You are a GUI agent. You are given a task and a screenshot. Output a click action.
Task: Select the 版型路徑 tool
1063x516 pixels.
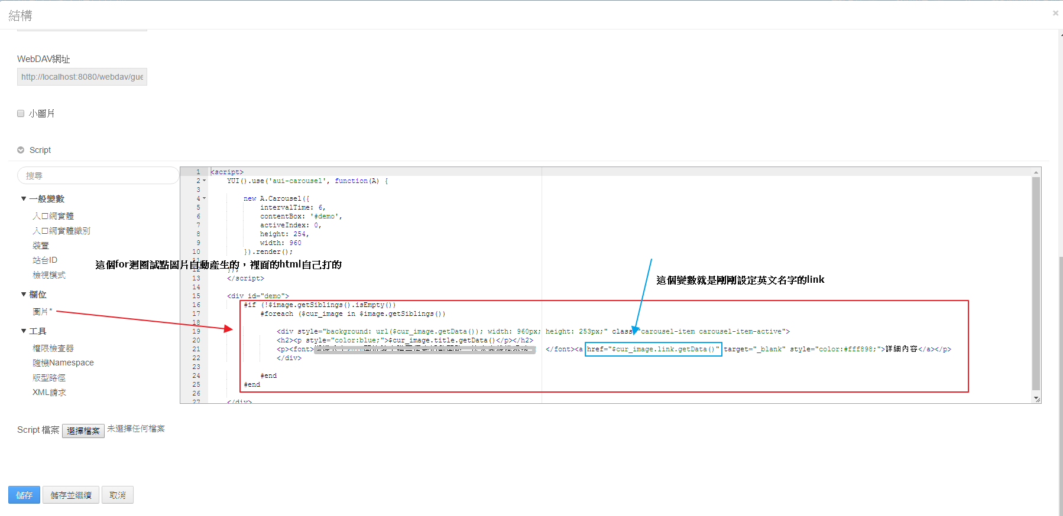click(x=49, y=378)
